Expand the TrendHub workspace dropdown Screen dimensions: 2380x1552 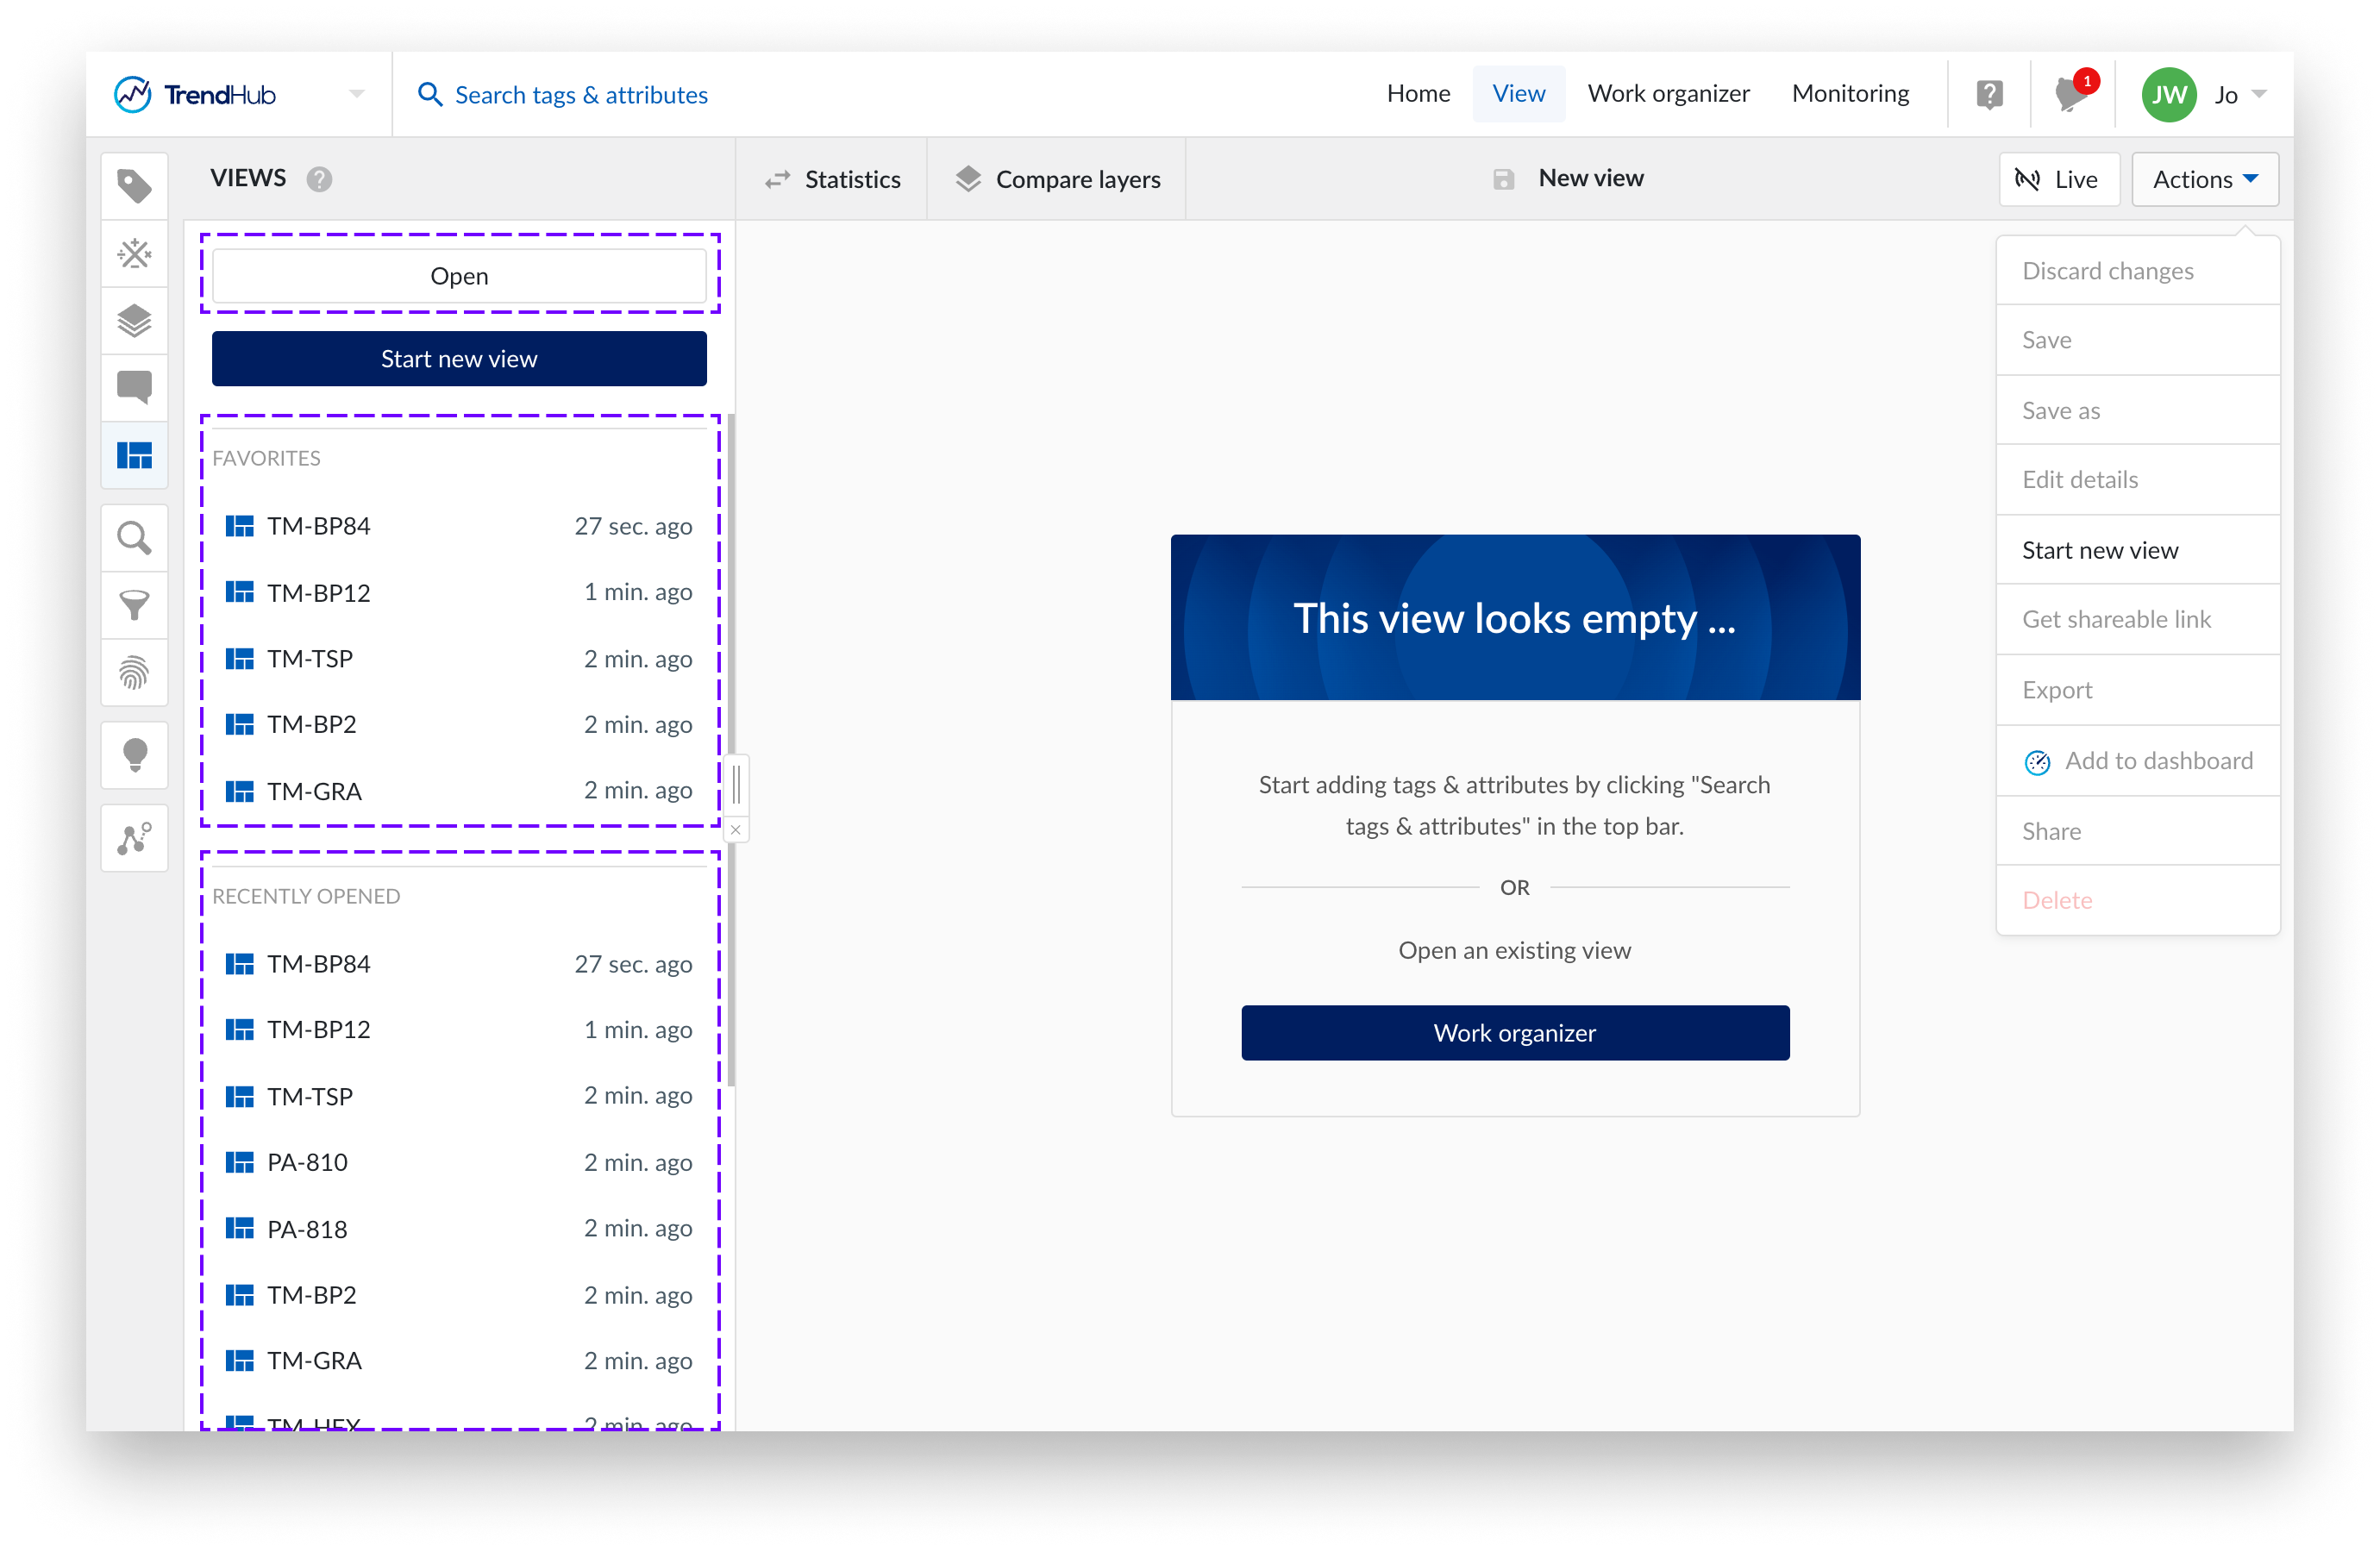click(356, 93)
